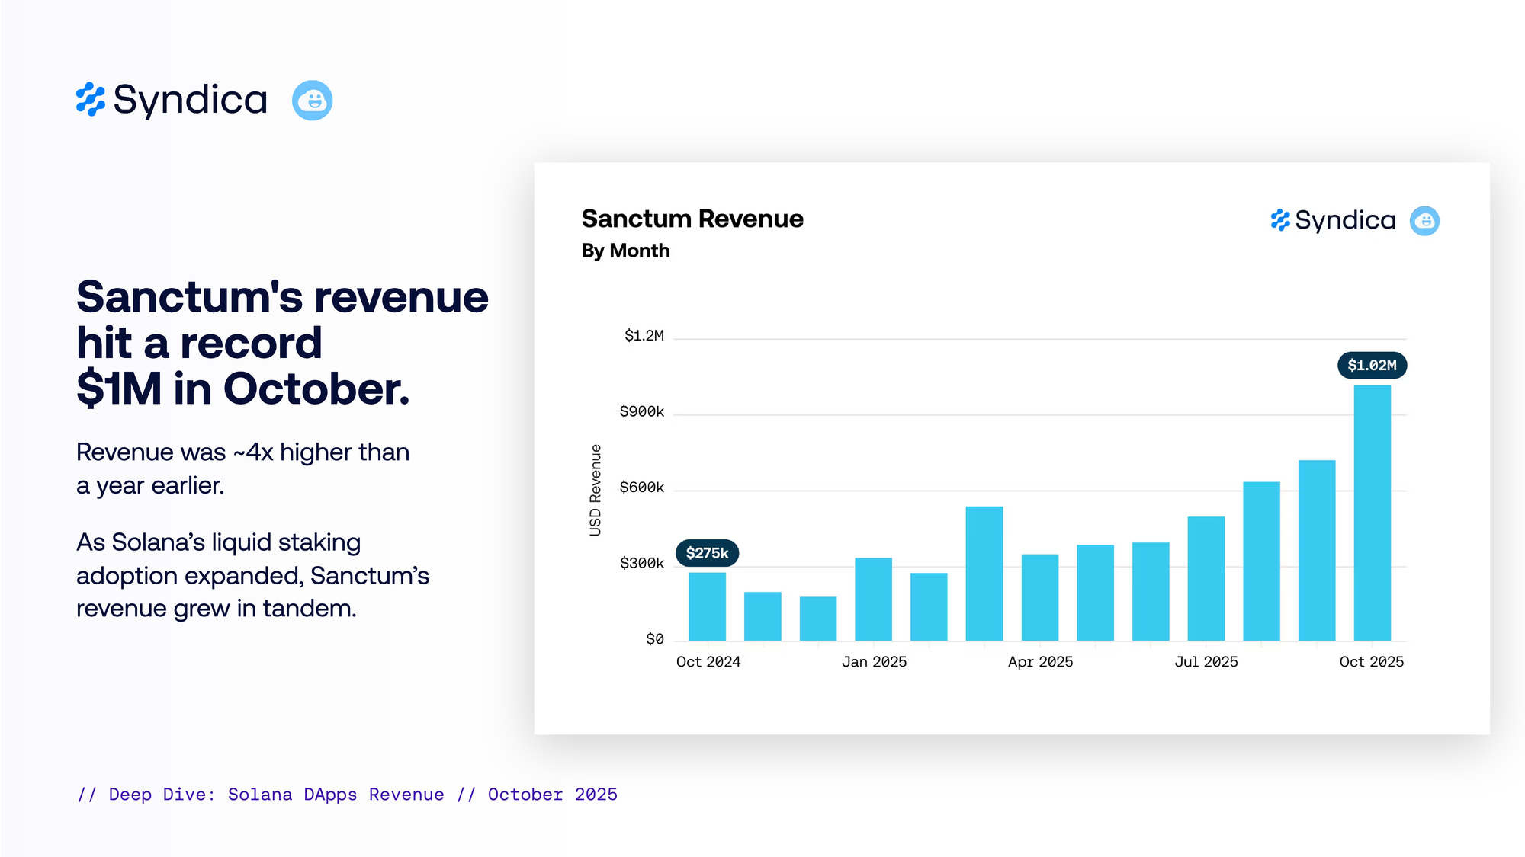Screen dimensions: 1525x857
Task: Click the October 2024 revenue bar
Action: [x=707, y=606]
